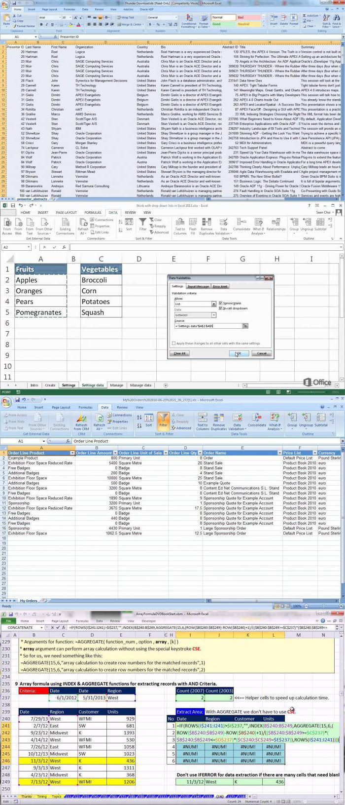Image resolution: width=345 pixels, height=805 pixels.
Task: Click Flash Fill in drop-down lists window
Action: pyautogui.click(x=193, y=226)
